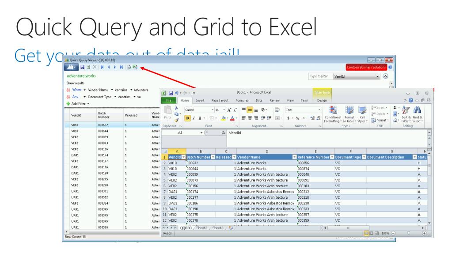The width and height of the screenshot is (452, 254).
Task: Go to next record in Quick Query Viewer
Action: point(115,67)
